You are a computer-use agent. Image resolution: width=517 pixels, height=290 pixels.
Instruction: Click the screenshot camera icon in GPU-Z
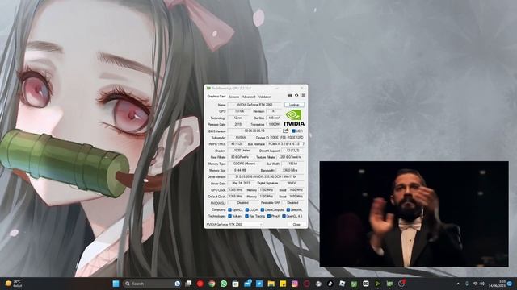coord(289,95)
